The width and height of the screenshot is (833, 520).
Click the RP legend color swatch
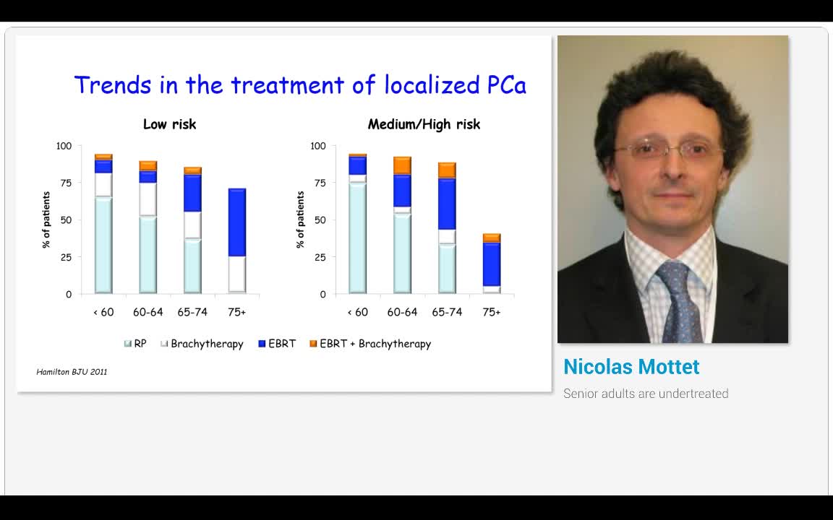(x=128, y=344)
